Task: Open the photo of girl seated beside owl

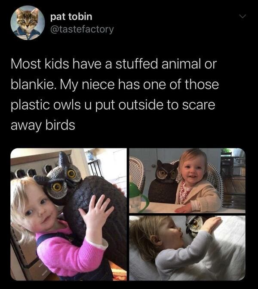Action: [187, 181]
